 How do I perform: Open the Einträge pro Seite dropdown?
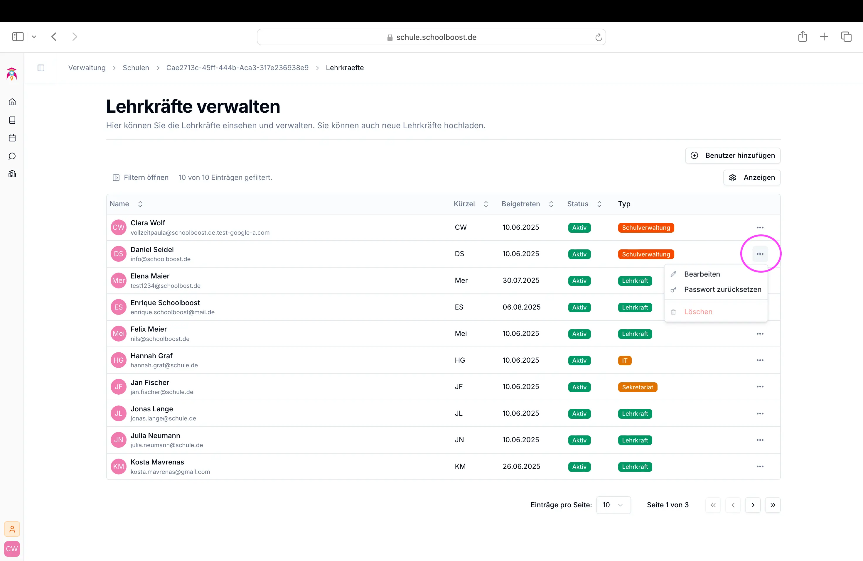pyautogui.click(x=613, y=505)
